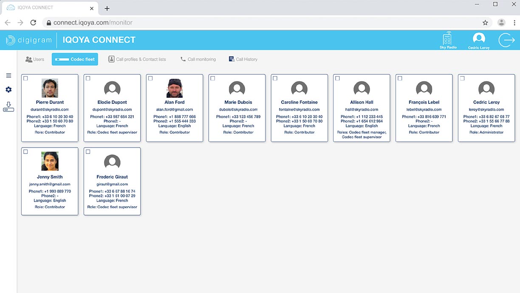520x293 pixels.
Task: Bookmark page with the star icon
Action: tap(485, 23)
